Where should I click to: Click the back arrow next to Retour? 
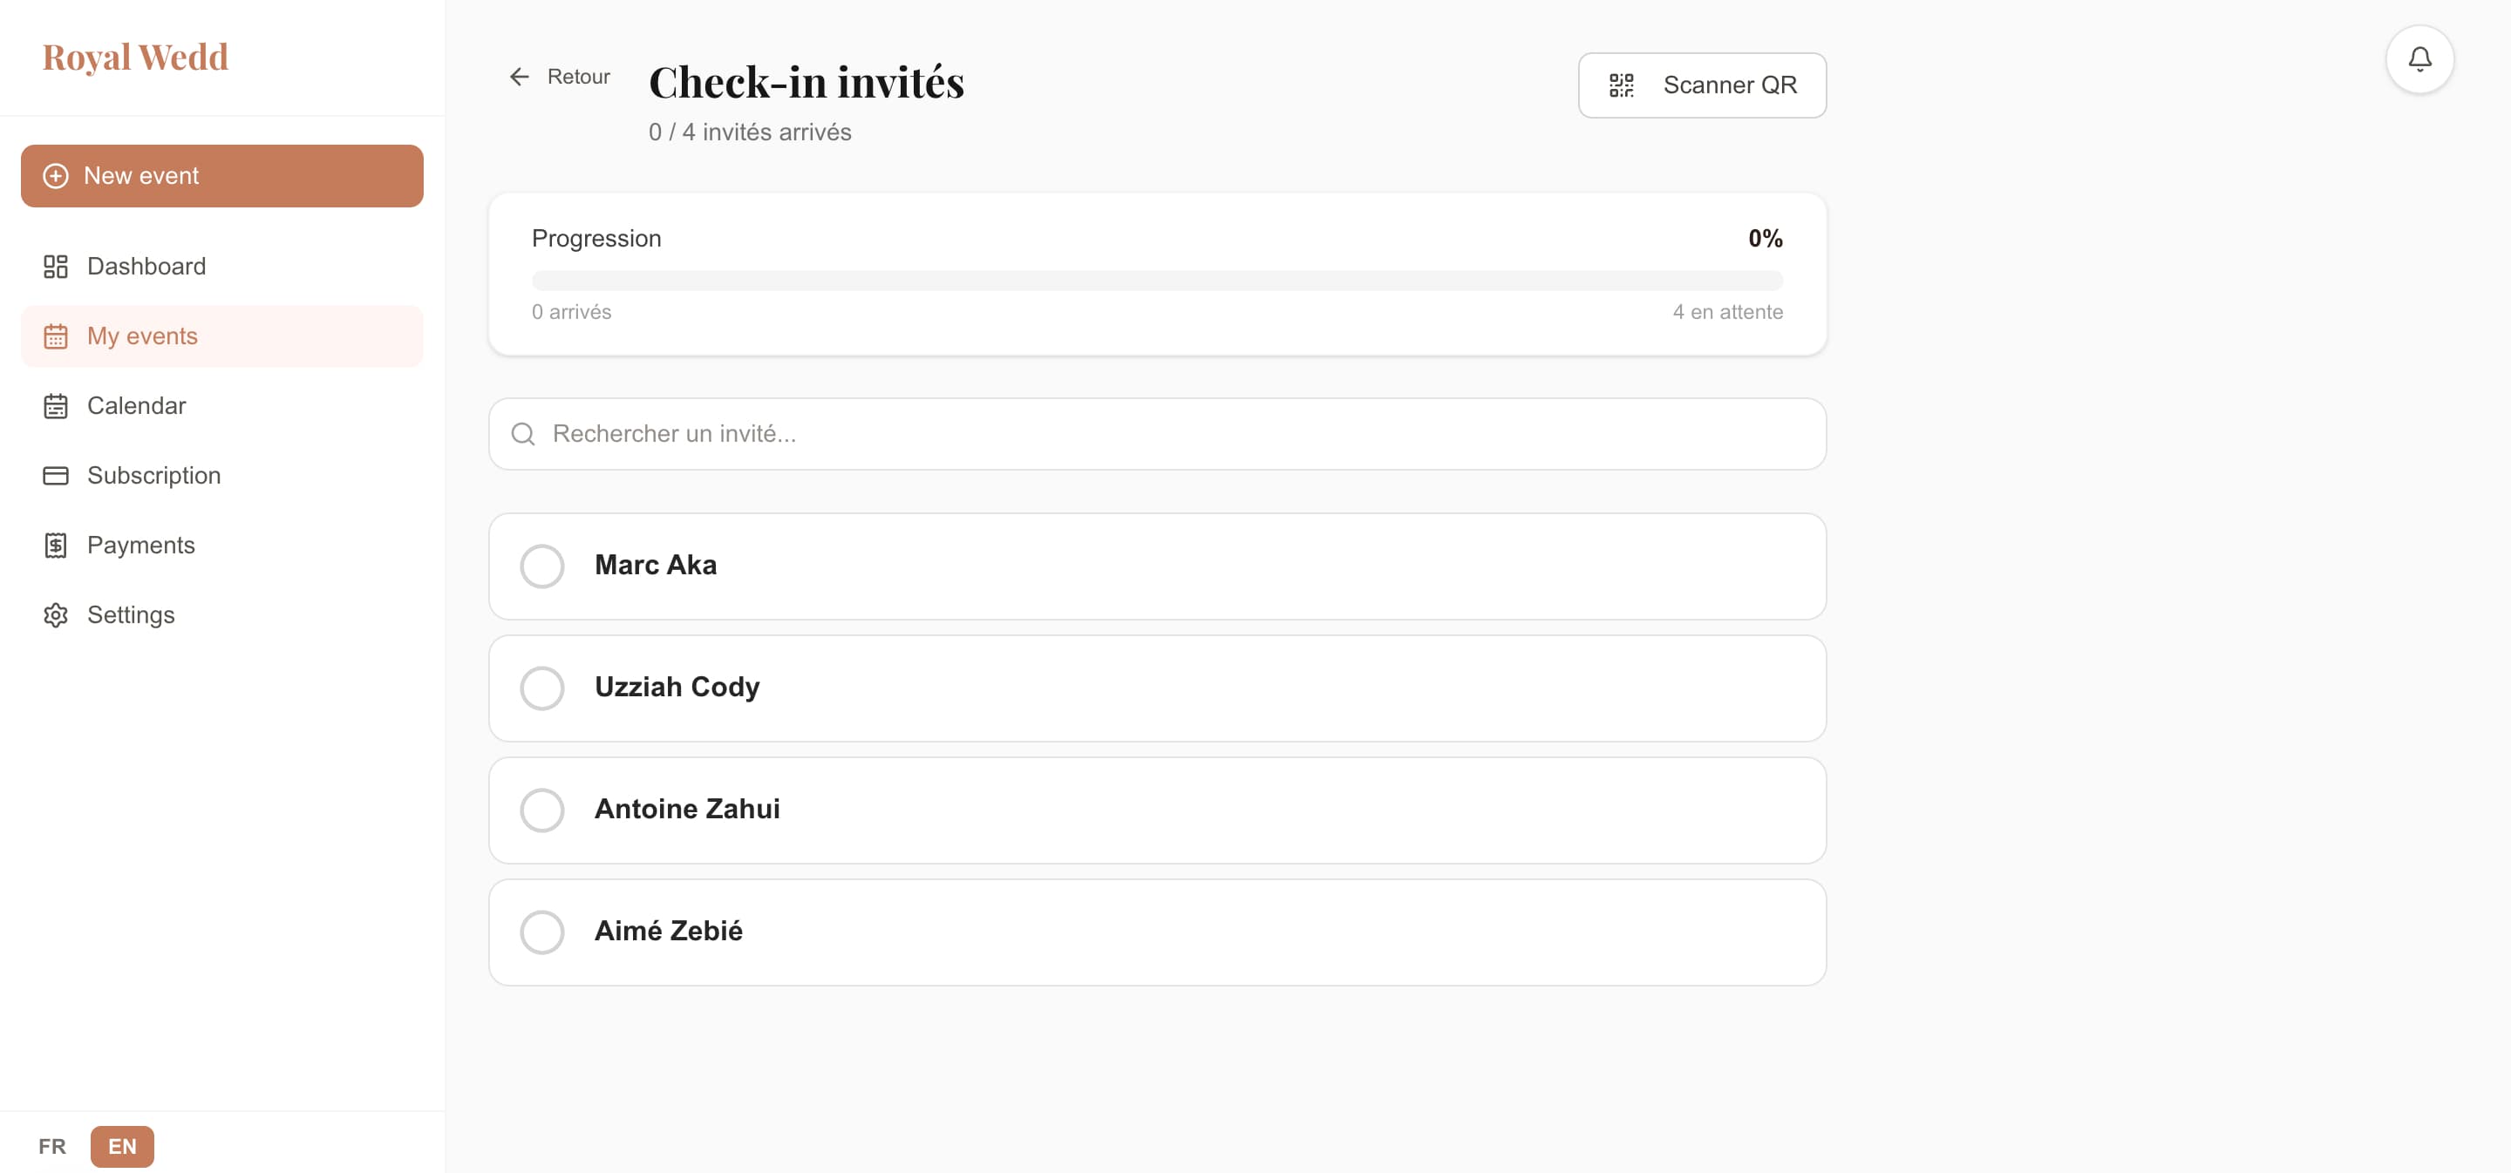tap(520, 76)
